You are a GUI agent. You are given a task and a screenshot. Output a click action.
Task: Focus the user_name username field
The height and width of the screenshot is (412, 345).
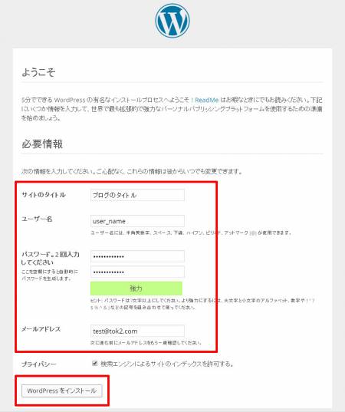(137, 221)
